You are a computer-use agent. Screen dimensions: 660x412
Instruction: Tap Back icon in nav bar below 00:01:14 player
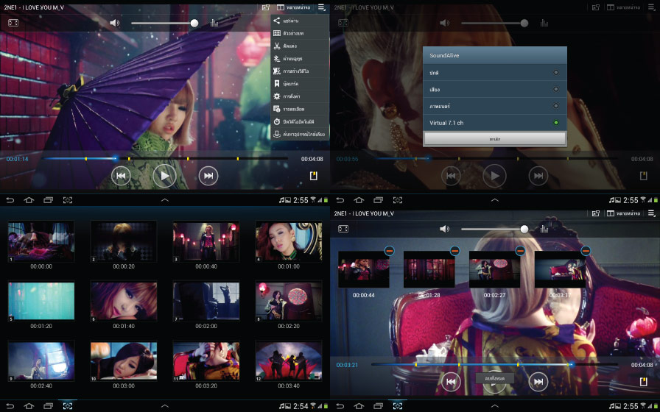tap(10, 200)
